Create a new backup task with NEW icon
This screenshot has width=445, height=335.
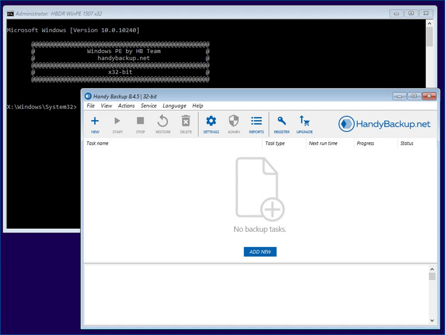tap(95, 124)
